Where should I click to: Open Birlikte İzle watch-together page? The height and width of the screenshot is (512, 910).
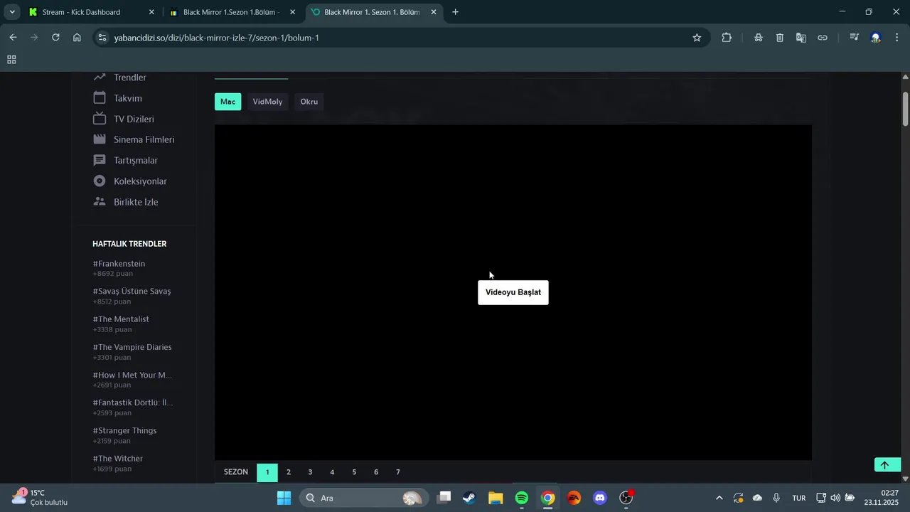(x=136, y=202)
